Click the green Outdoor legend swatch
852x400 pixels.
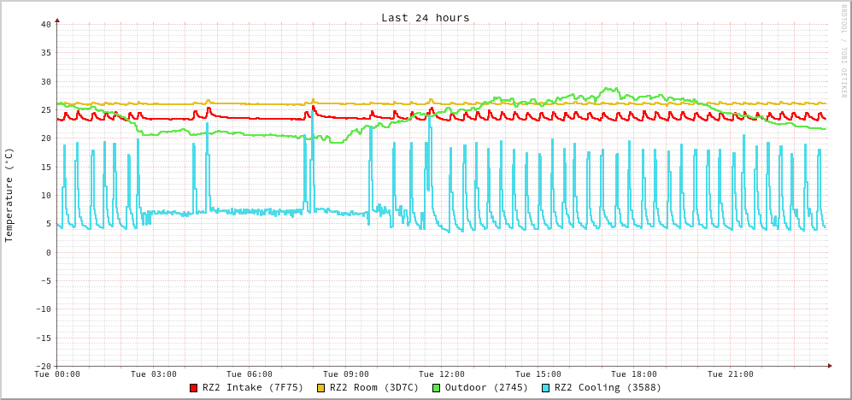tap(436, 388)
